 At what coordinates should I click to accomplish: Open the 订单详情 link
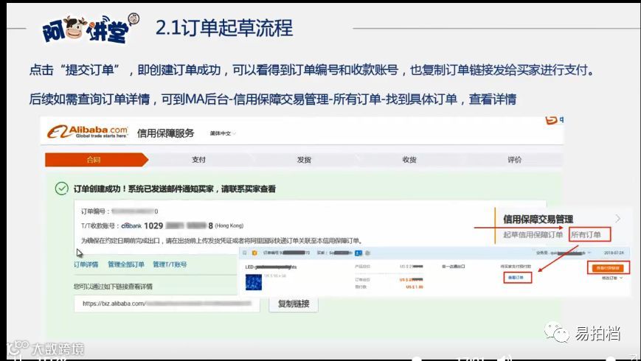86,264
